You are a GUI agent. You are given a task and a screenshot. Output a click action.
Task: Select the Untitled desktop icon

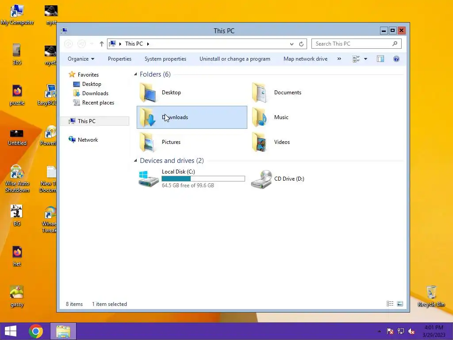pos(17,137)
